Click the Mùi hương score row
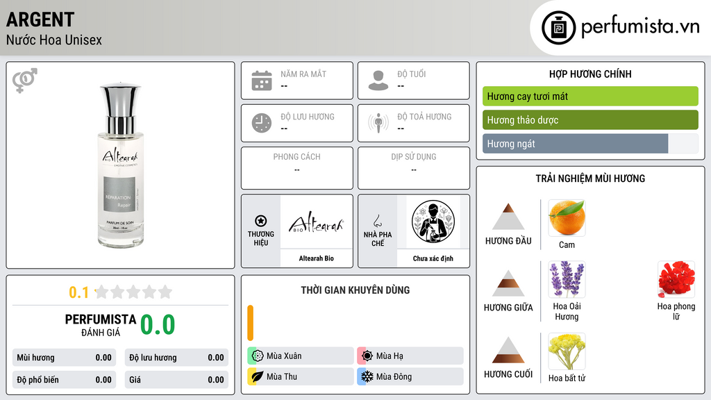 [x=64, y=358]
